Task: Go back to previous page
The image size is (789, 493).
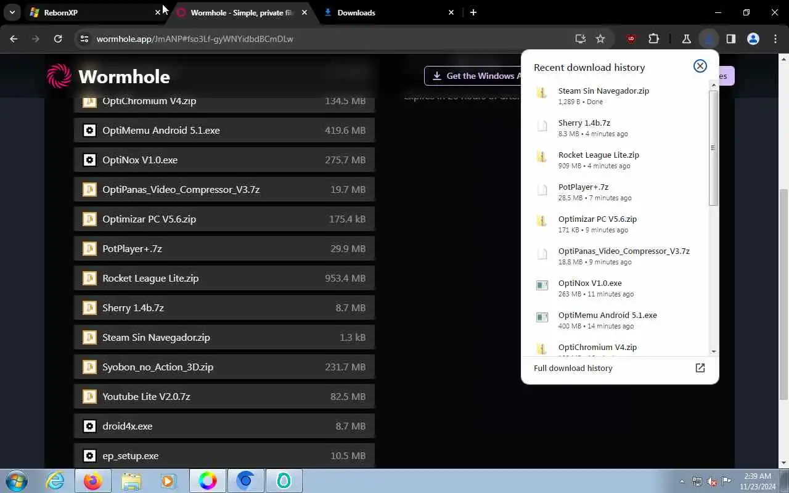Action: pos(14,39)
